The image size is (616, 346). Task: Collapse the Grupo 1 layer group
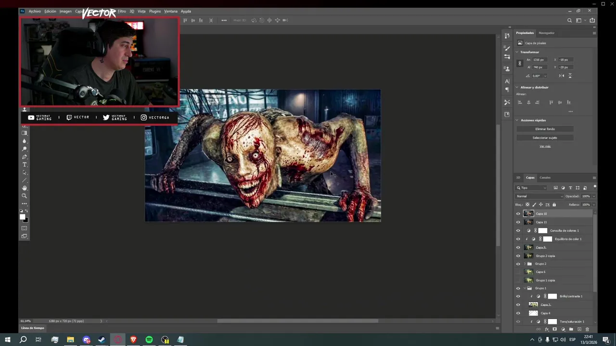[x=525, y=288]
